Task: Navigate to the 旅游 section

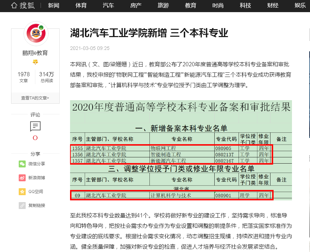Action: tap(163, 6)
